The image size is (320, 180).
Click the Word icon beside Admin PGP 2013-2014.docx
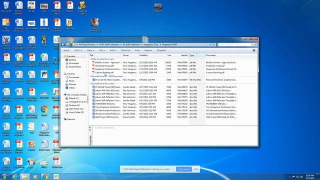(93, 90)
